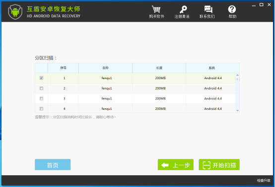
Task: Click the partition list scrollbar thumb
Action: (237, 79)
